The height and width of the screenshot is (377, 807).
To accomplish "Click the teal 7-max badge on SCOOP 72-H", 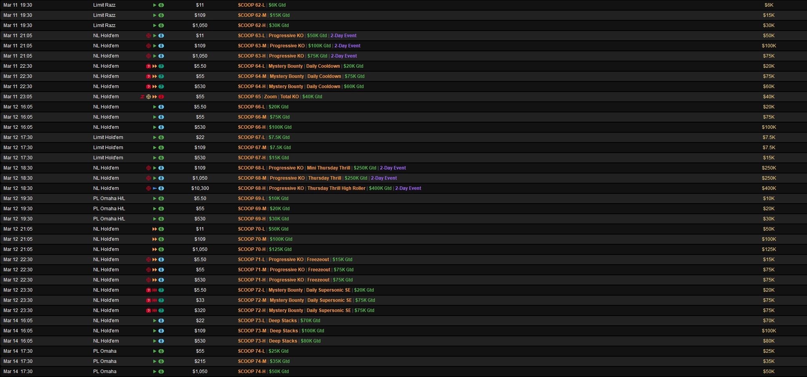I will [161, 310].
